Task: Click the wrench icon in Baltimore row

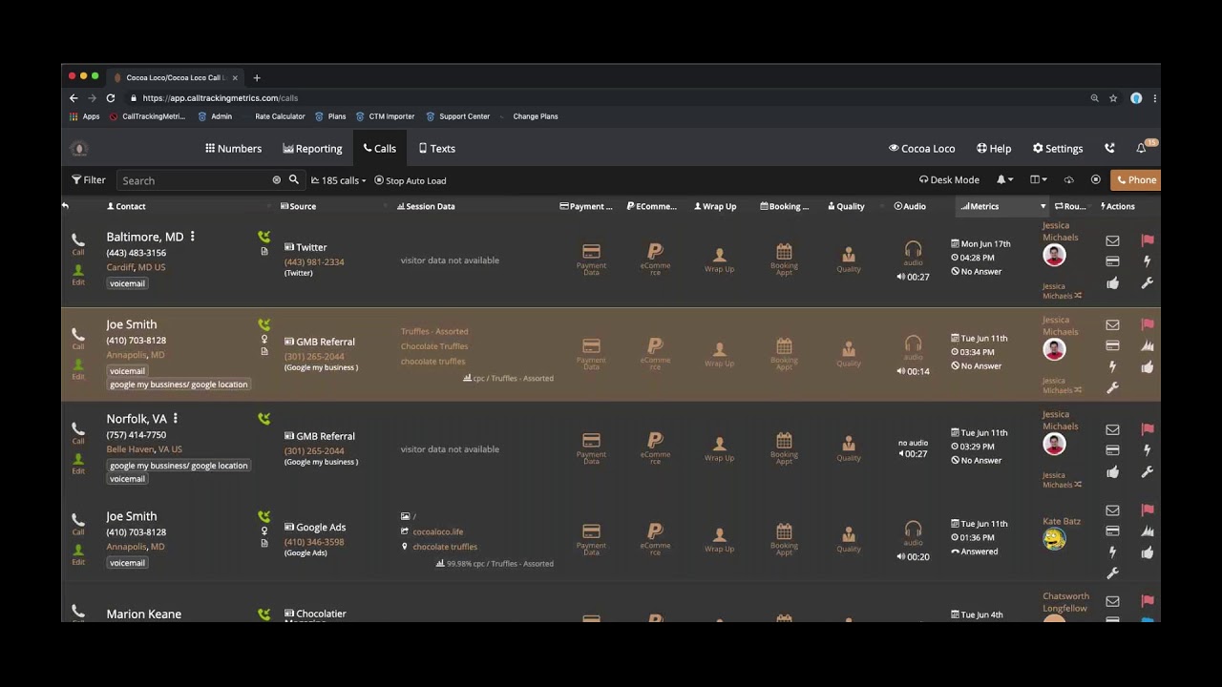Action: coord(1148,282)
